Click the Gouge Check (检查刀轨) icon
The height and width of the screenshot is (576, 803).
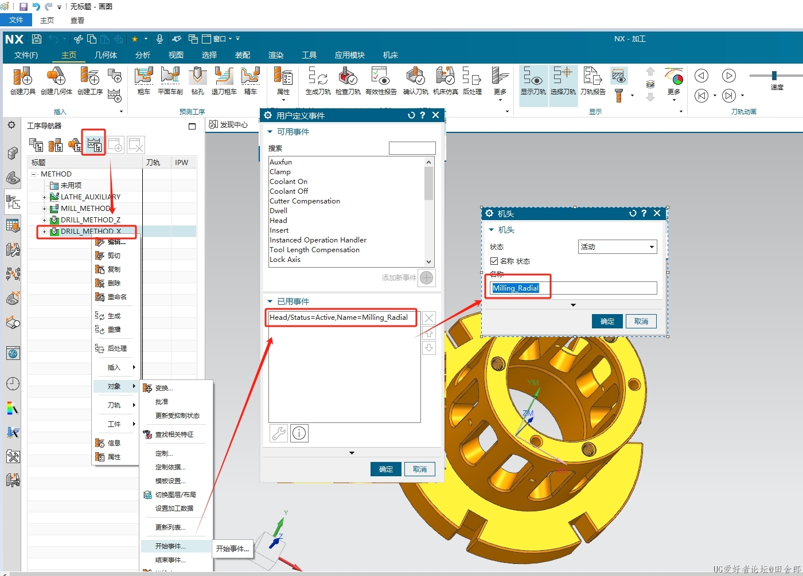click(348, 81)
